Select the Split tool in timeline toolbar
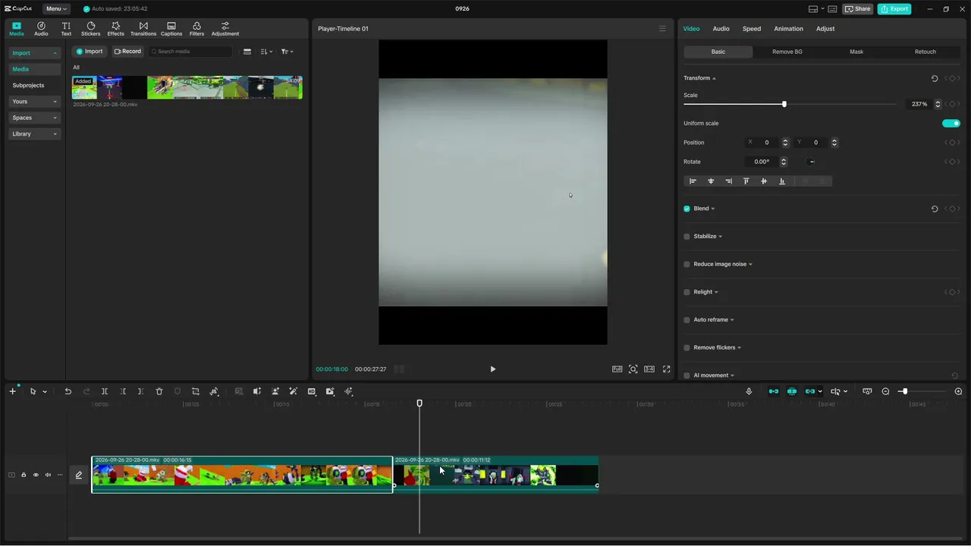 click(x=105, y=391)
